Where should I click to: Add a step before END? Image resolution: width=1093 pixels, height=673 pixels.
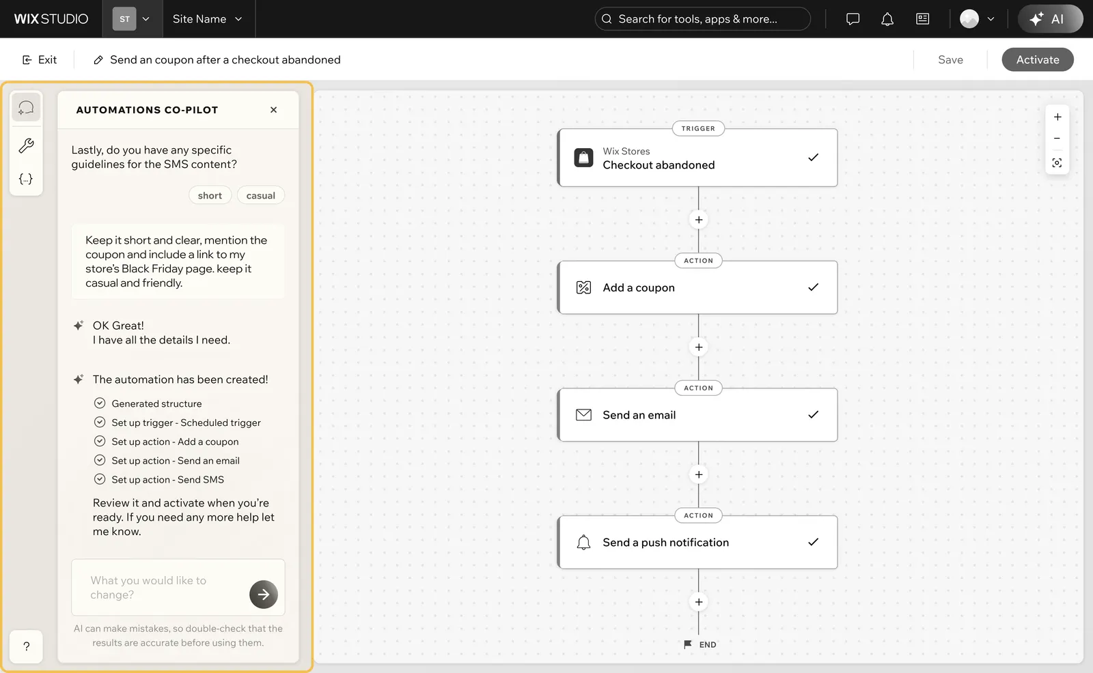[699, 602]
